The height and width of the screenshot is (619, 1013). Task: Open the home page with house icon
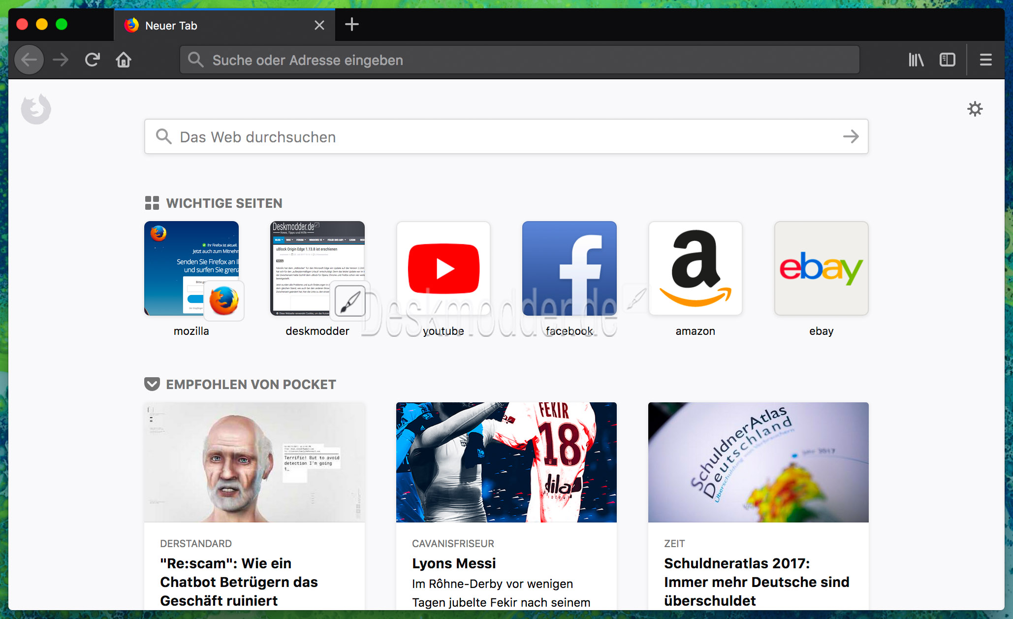coord(124,60)
